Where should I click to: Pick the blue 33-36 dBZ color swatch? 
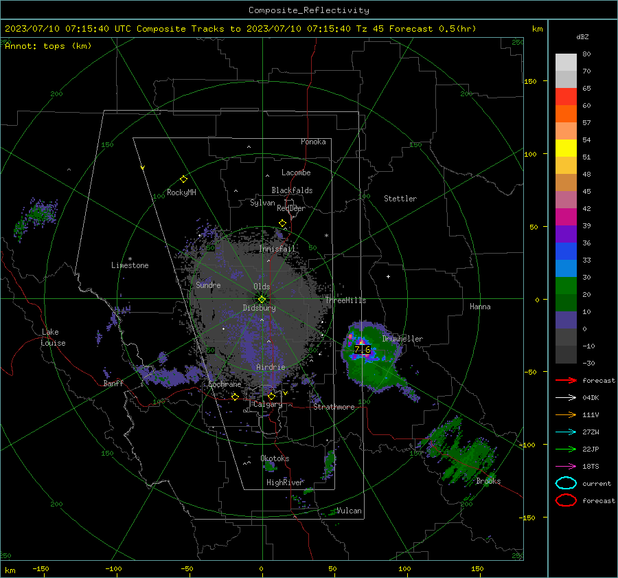(x=566, y=252)
